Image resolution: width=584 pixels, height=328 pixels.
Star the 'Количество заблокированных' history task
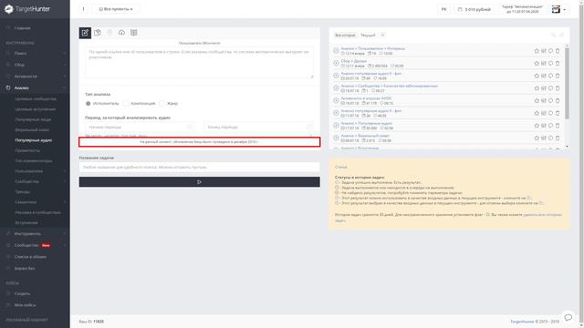click(537, 88)
